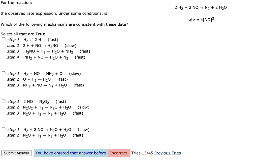Toggle the last mechanism answer choice

[x=4, y=129]
